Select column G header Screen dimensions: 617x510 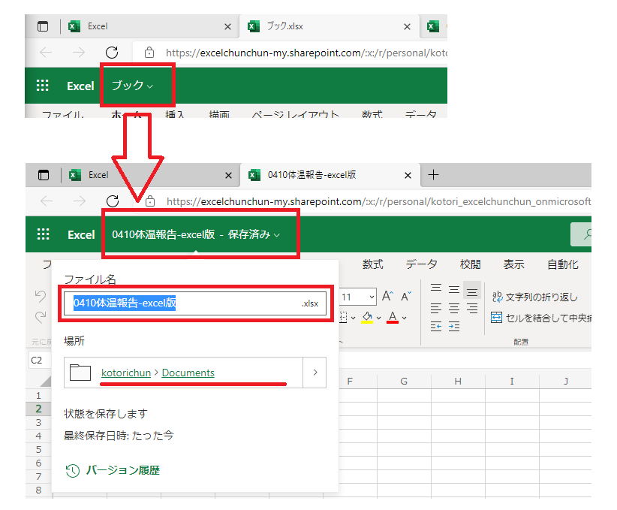coord(404,382)
